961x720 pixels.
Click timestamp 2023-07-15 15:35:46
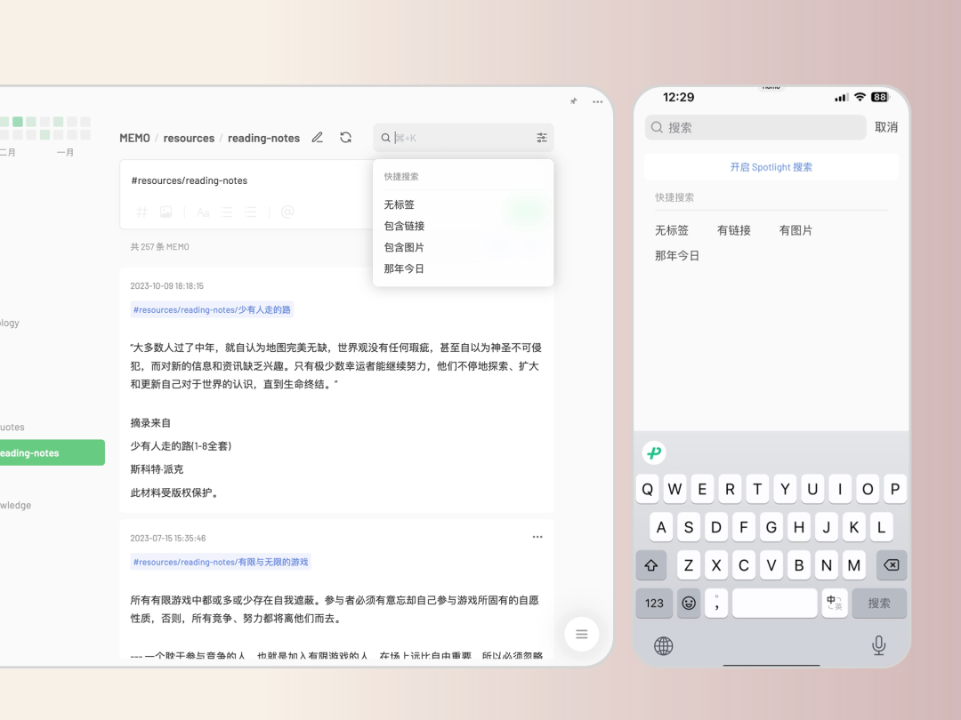pyautogui.click(x=168, y=538)
